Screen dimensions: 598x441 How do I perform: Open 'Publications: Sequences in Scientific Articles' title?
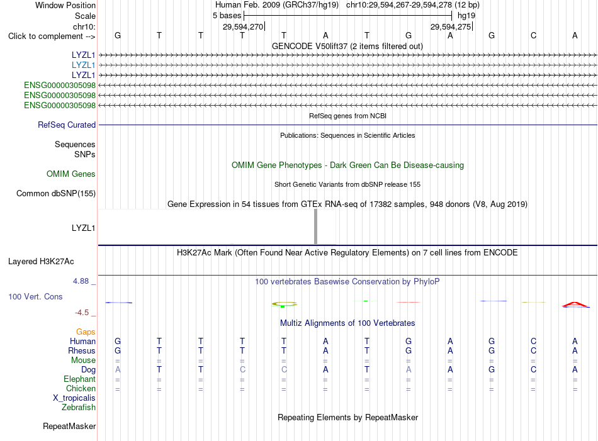(347, 135)
